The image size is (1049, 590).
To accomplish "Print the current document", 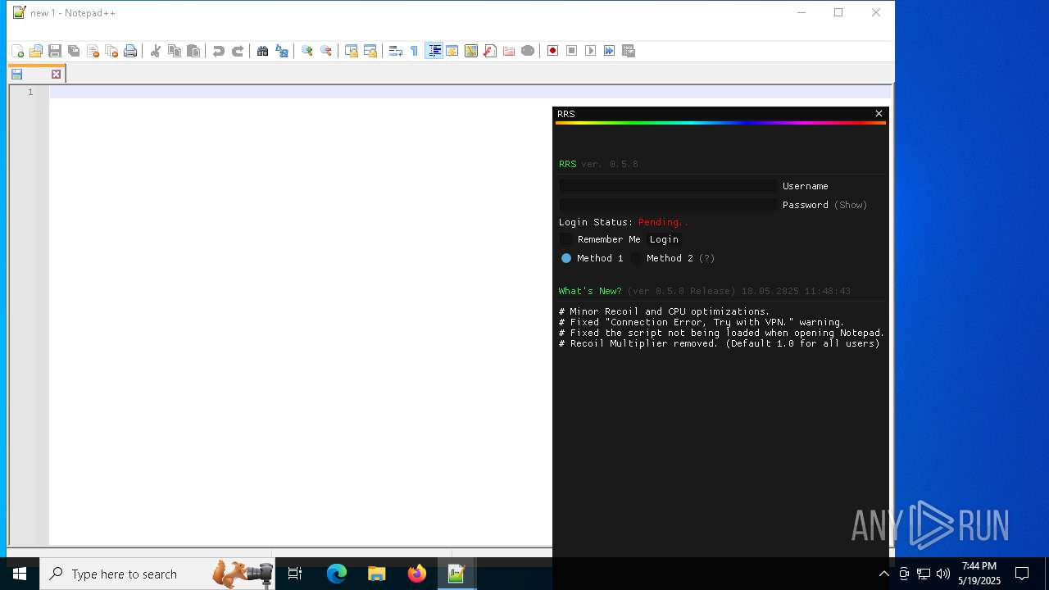I will pos(130,51).
